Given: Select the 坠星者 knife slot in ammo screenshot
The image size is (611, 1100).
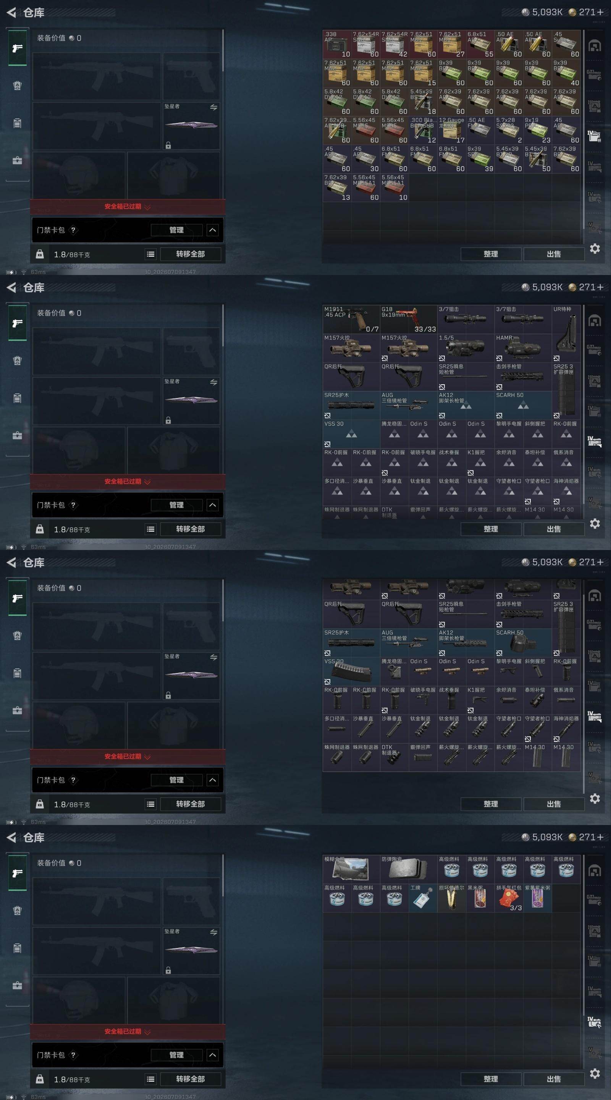Looking at the screenshot, I should pos(191,126).
